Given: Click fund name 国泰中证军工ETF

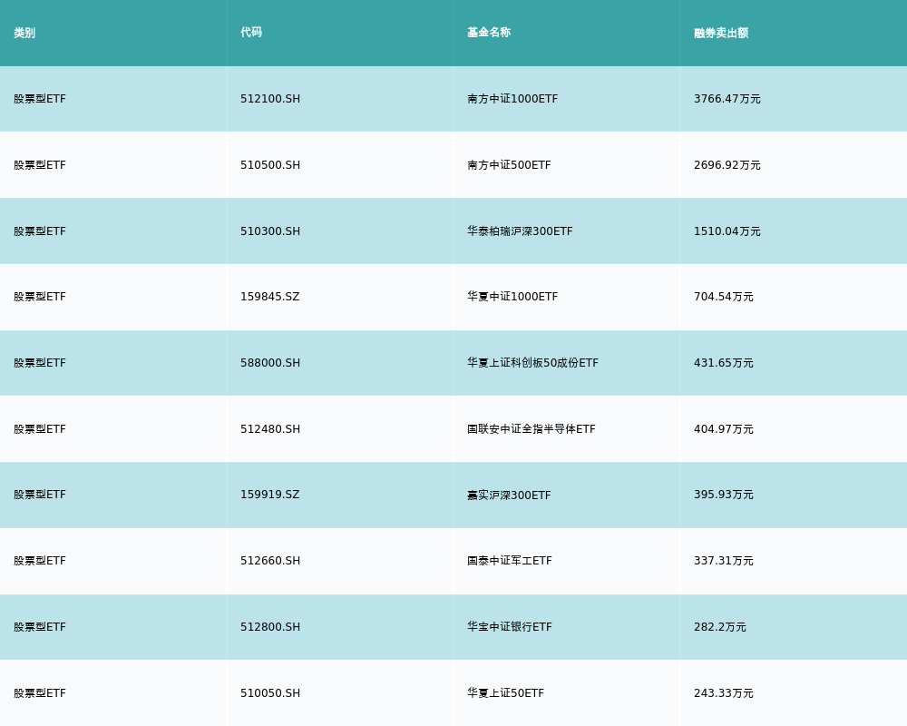Looking at the screenshot, I should coord(510,561).
